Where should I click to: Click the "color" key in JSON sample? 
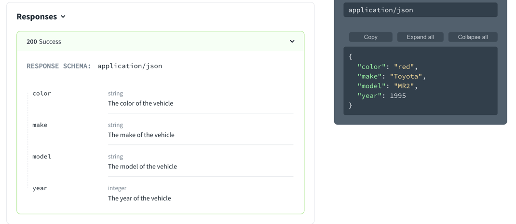371,67
